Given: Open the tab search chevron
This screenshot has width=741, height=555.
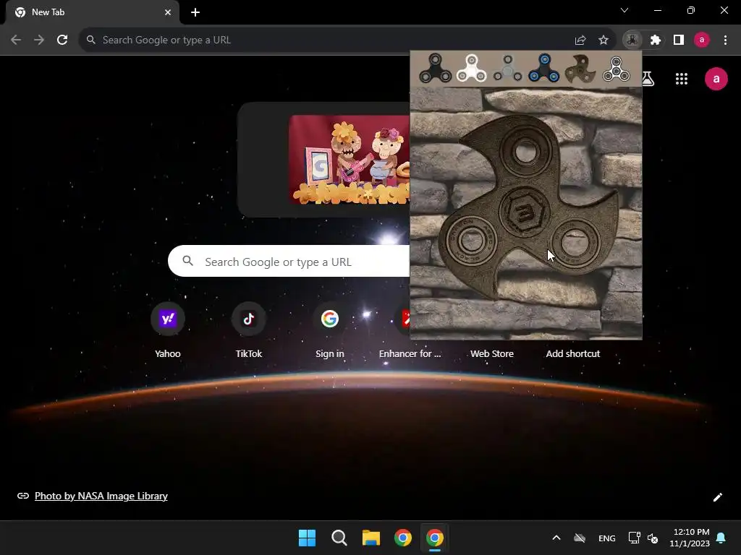Looking at the screenshot, I should pos(624,10).
